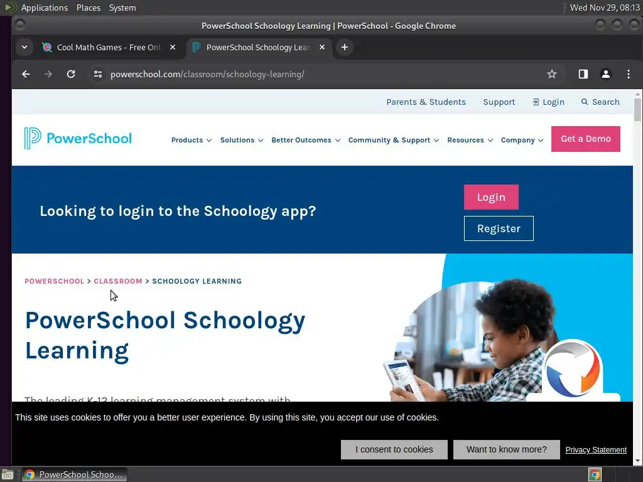The width and height of the screenshot is (643, 482).
Task: Open Chrome side panel icon
Action: point(583,74)
